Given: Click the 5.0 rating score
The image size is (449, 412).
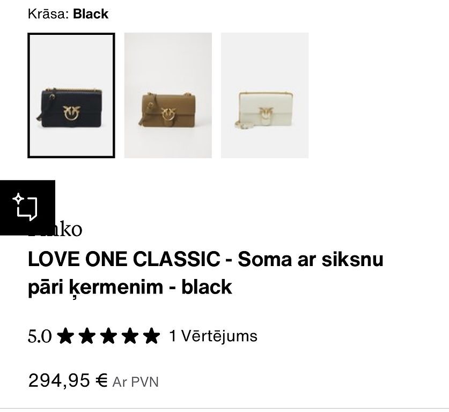Looking at the screenshot, I should (x=40, y=336).
